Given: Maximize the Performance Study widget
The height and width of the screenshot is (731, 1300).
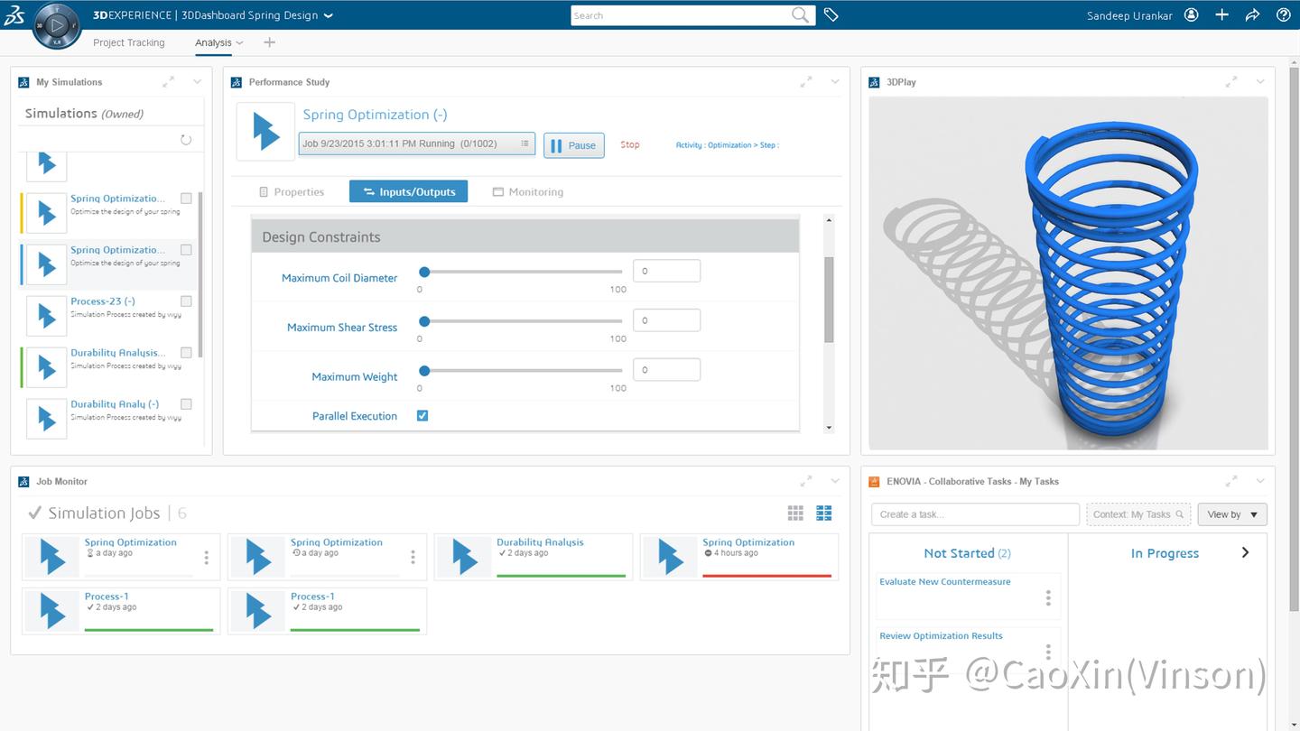Looking at the screenshot, I should click(x=806, y=82).
